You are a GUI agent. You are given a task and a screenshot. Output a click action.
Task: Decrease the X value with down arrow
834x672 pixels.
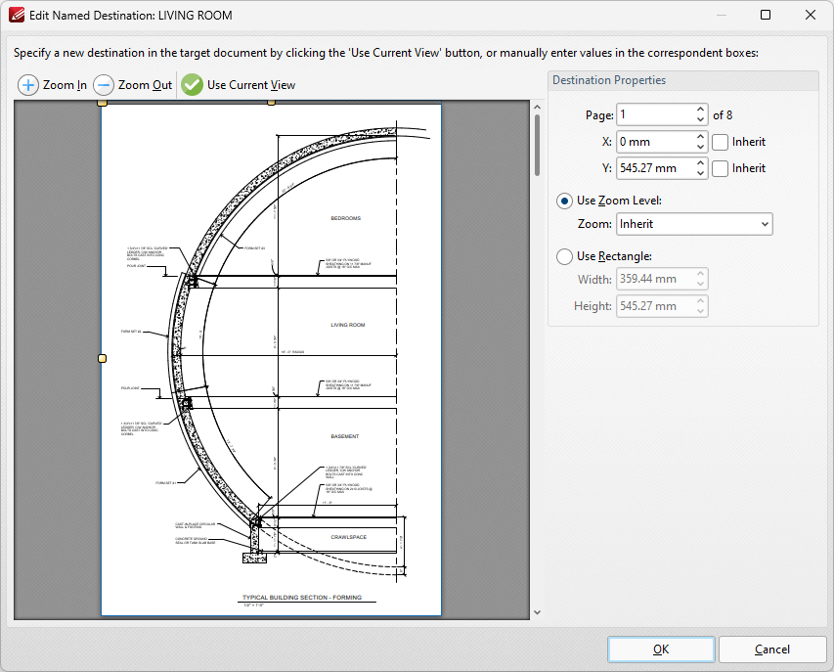point(700,147)
